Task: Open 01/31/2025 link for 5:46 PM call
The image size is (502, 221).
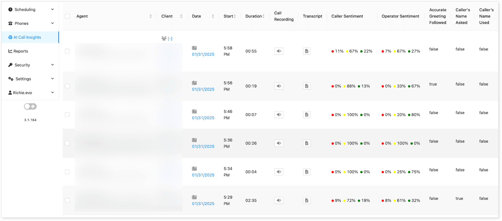Action: [203, 118]
